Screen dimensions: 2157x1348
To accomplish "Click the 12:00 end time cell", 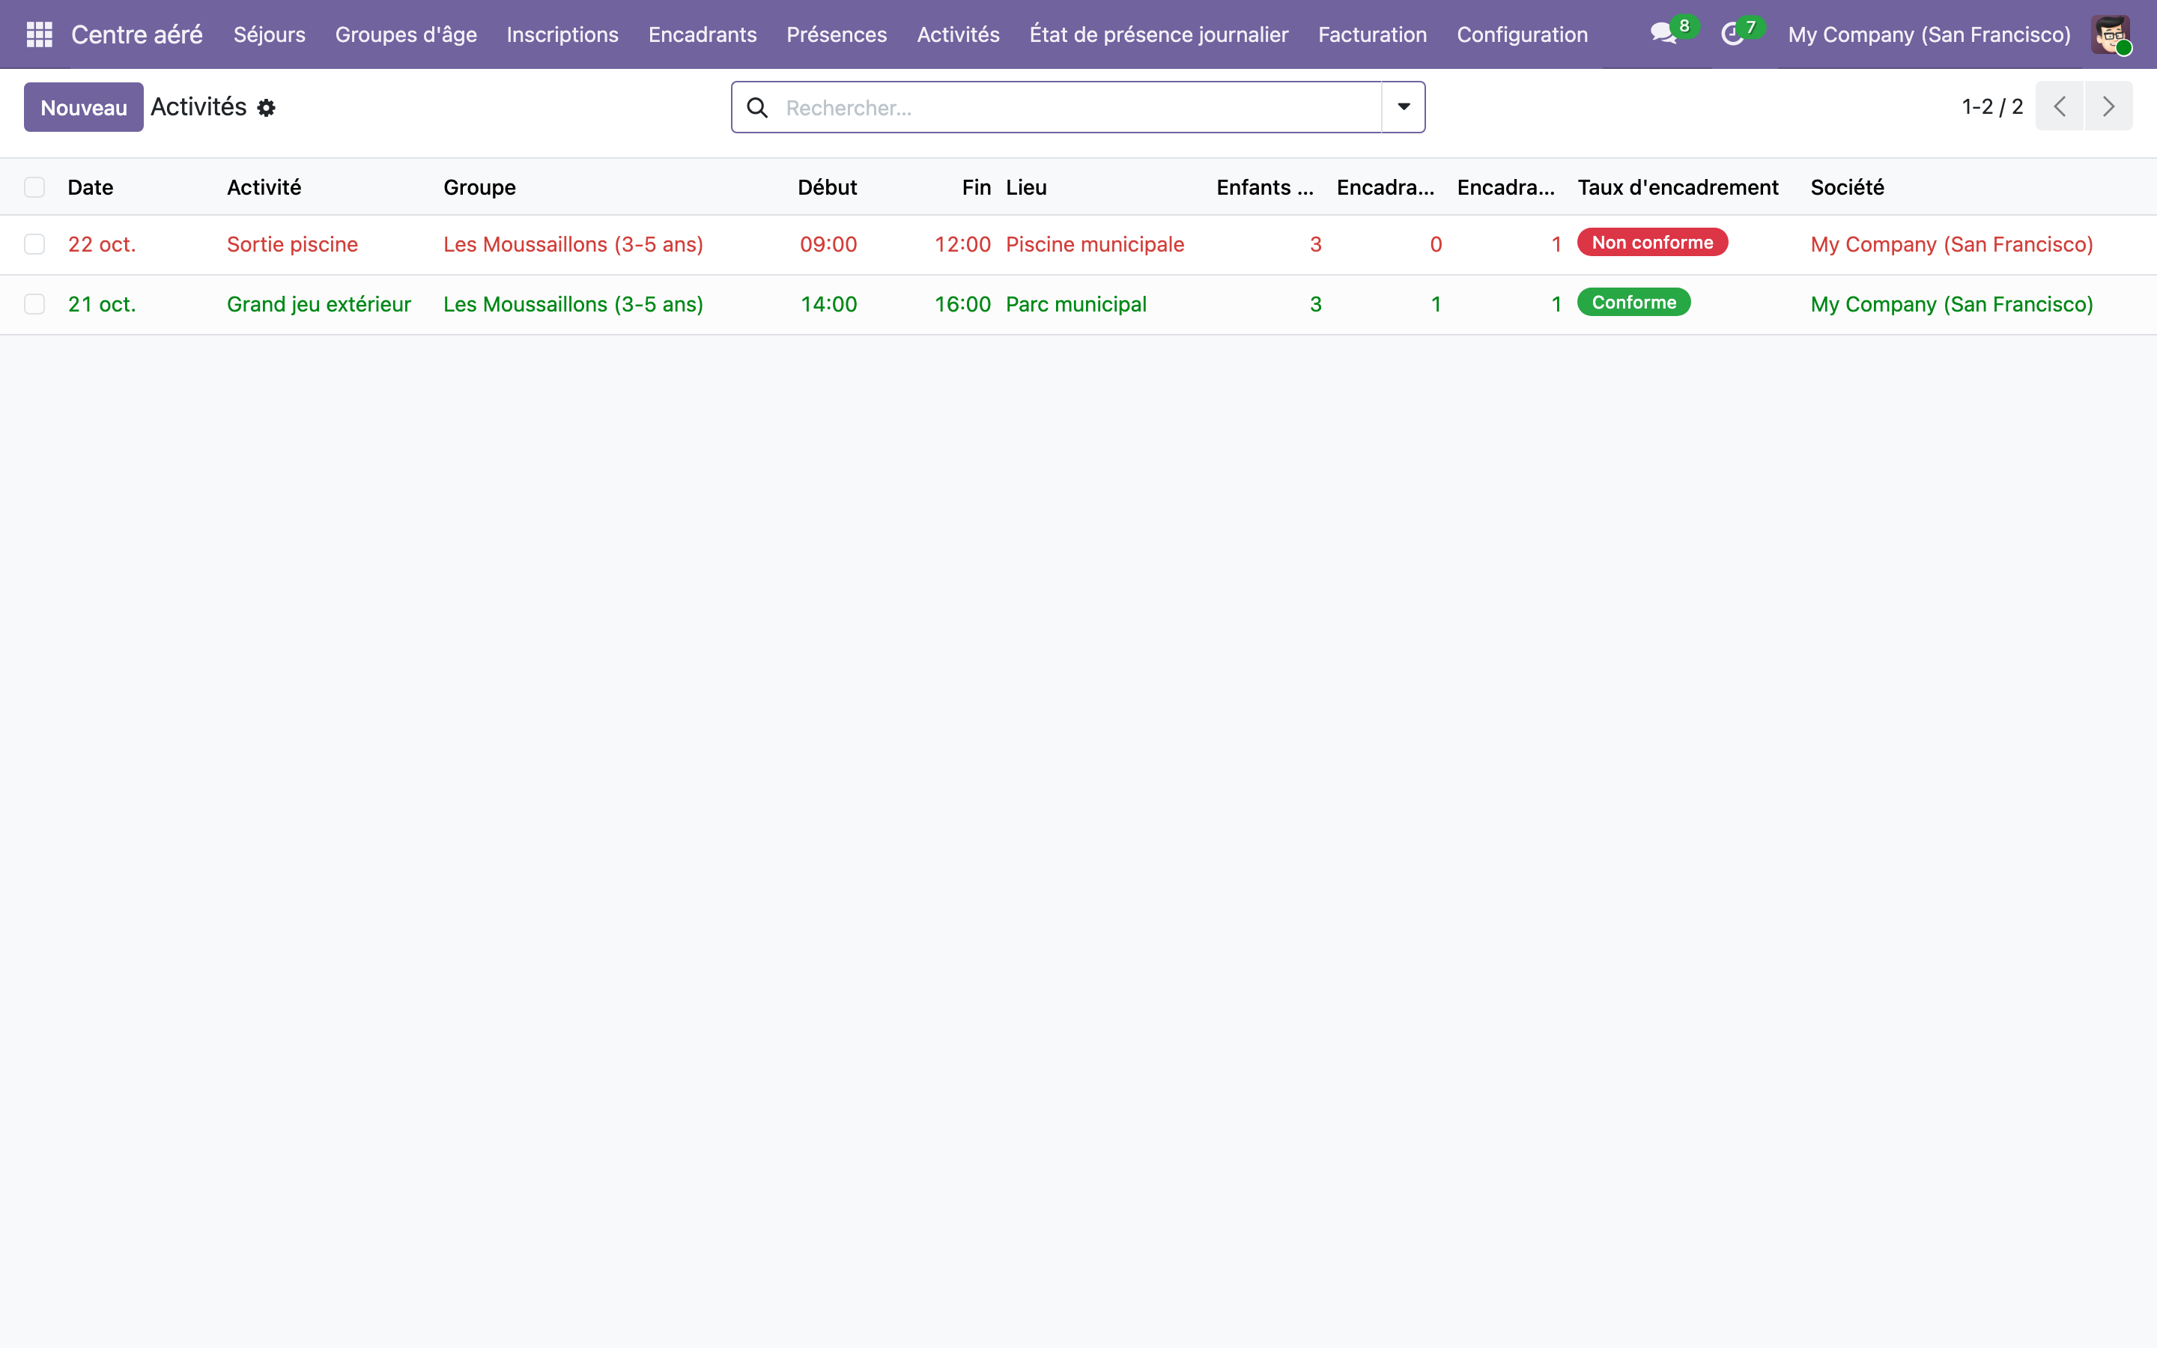I will tap(962, 244).
